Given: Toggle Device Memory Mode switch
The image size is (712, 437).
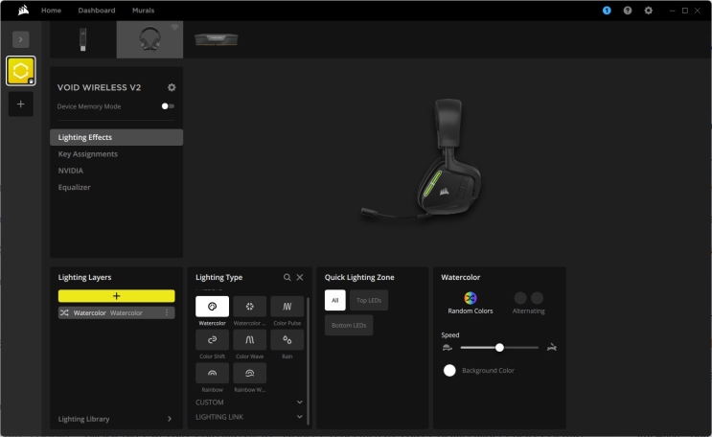Looking at the screenshot, I should click(168, 106).
